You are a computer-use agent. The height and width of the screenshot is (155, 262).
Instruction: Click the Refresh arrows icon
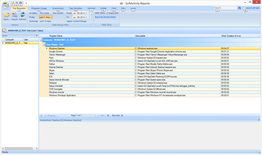(x=23, y=15)
